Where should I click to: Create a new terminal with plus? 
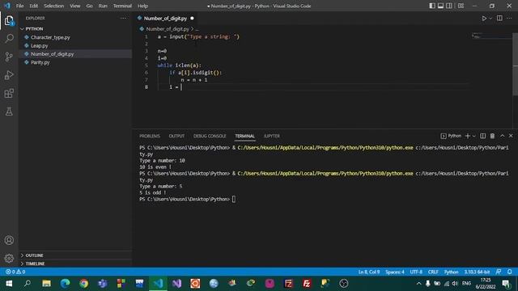468,136
